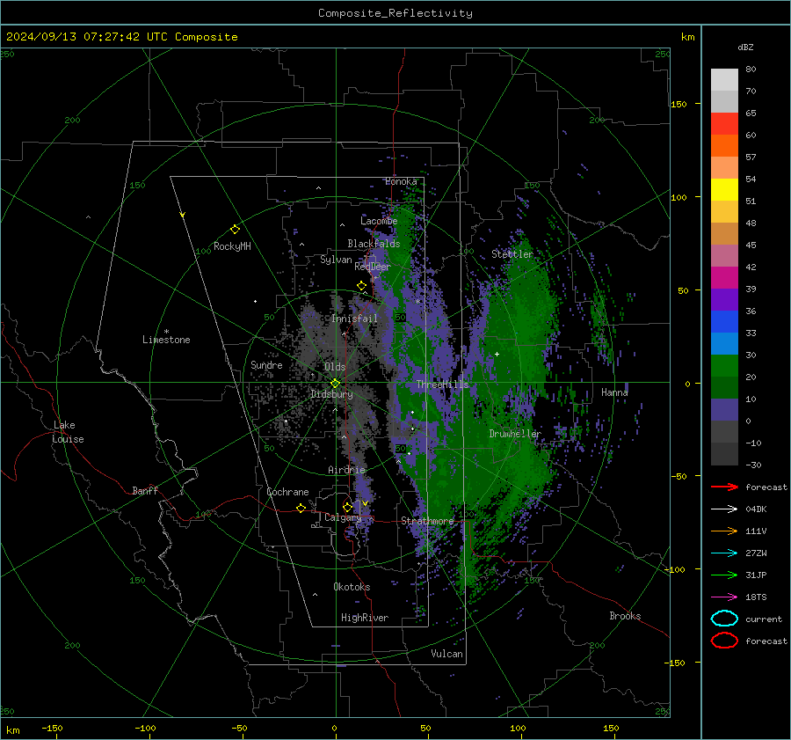
Task: Select the bright green 30-20 dBZ swatch
Action: (724, 366)
